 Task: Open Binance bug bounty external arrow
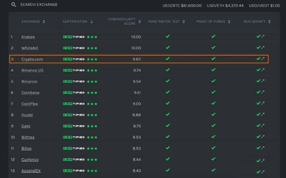pos(263,81)
